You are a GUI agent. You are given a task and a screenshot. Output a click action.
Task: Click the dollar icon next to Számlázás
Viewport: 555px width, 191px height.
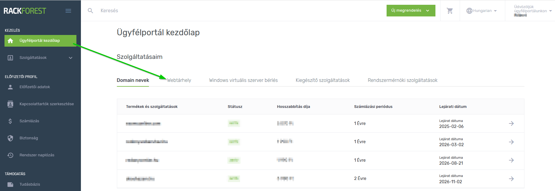click(x=10, y=121)
